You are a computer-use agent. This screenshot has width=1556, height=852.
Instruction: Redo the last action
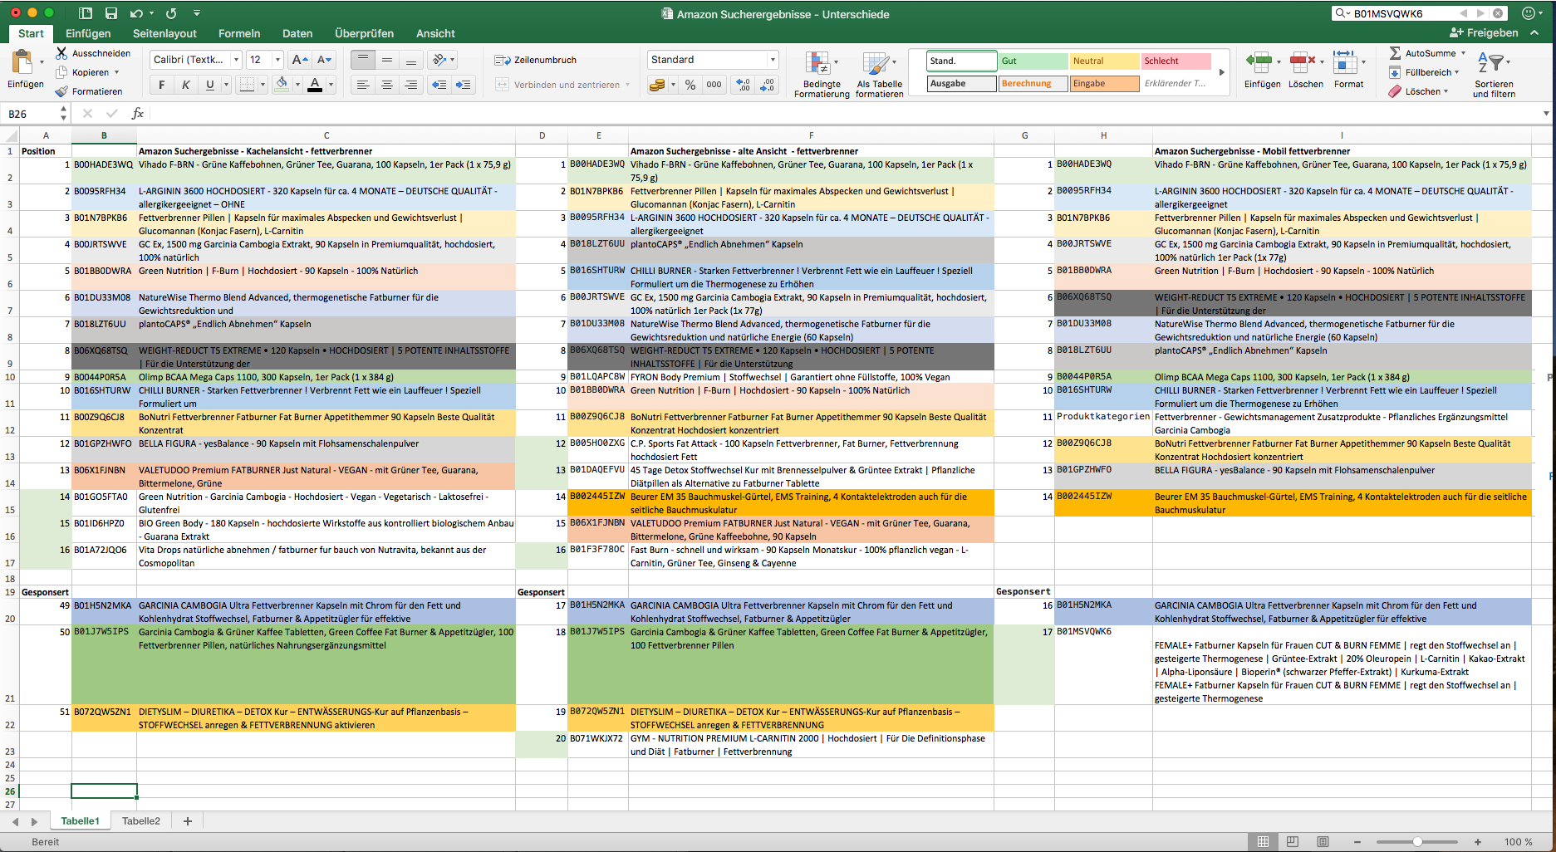(x=171, y=13)
